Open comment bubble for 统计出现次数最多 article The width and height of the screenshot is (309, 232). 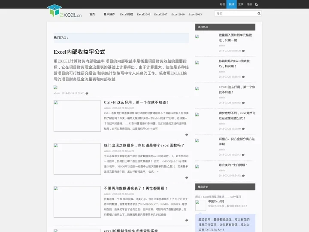tap(187, 177)
